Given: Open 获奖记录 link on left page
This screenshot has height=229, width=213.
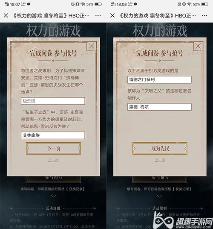Looking at the screenshot, I should click(x=75, y=189).
